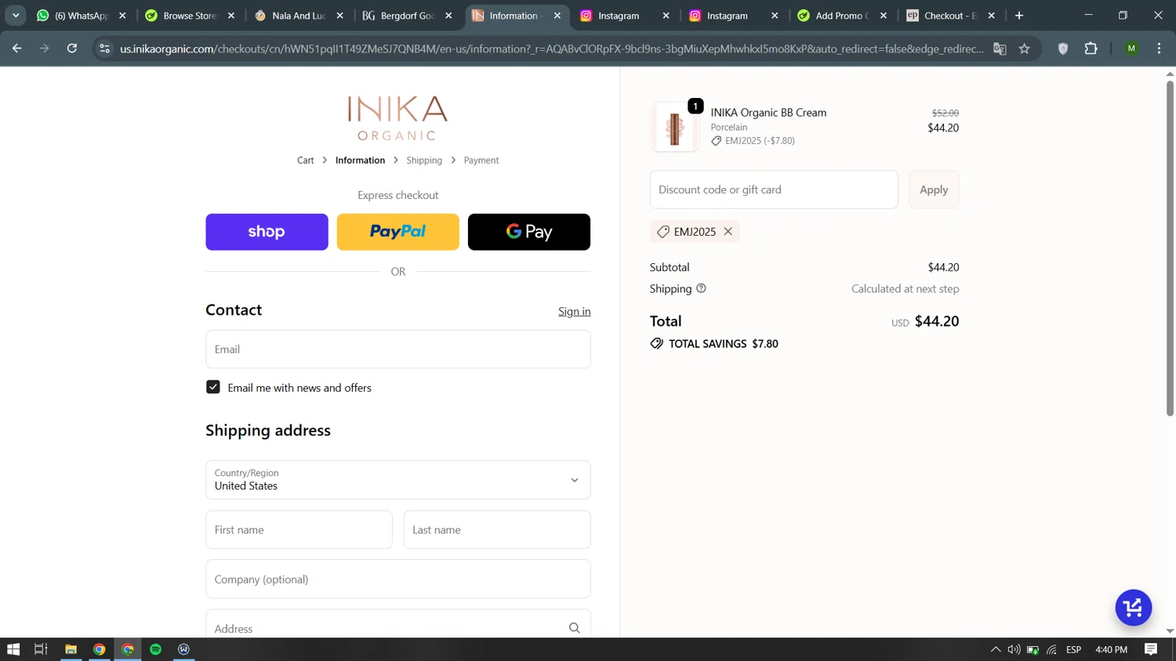Image resolution: width=1176 pixels, height=661 pixels.
Task: Open site information icon in address bar
Action: click(x=104, y=49)
